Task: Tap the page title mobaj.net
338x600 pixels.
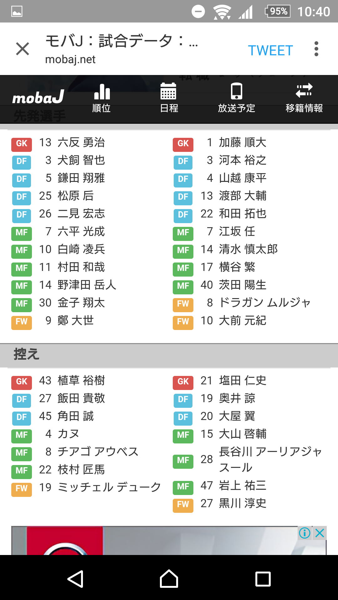Action: (70, 59)
